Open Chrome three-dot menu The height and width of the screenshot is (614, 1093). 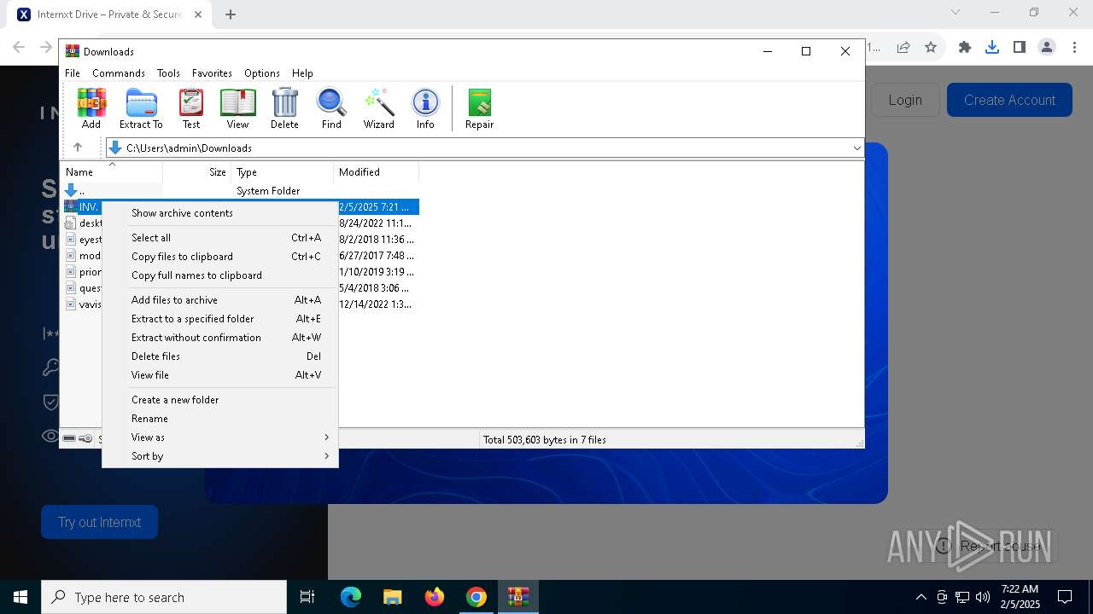(1074, 48)
